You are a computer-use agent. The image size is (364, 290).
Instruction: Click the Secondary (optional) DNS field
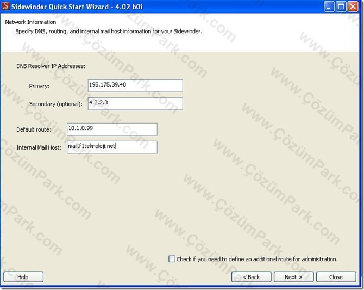[x=135, y=103]
